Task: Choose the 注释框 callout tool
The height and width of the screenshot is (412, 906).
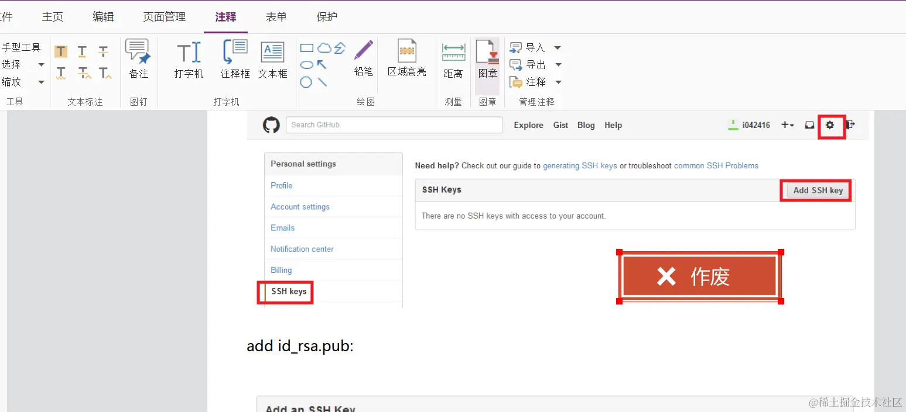Action: (x=235, y=59)
